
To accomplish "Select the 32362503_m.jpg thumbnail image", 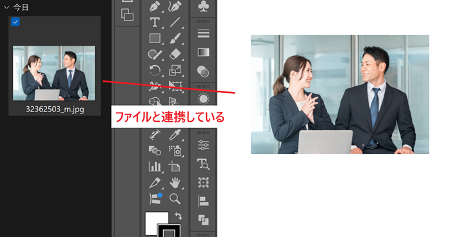I will 54,73.
